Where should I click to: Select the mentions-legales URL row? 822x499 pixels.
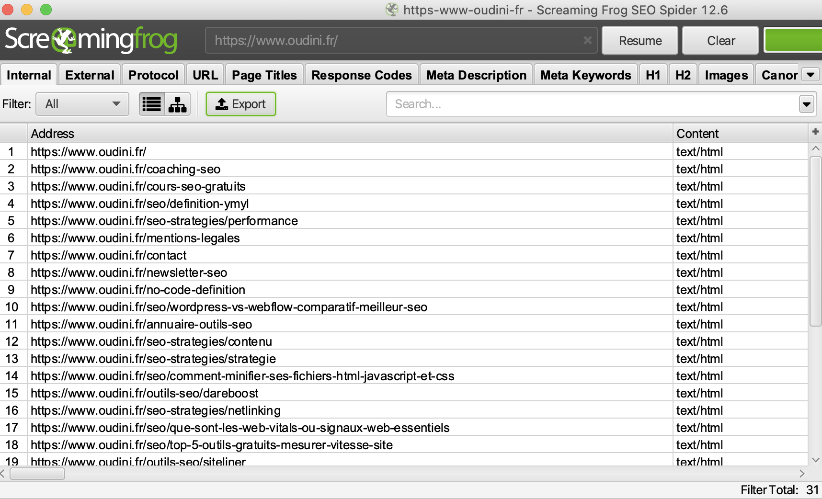(404, 238)
